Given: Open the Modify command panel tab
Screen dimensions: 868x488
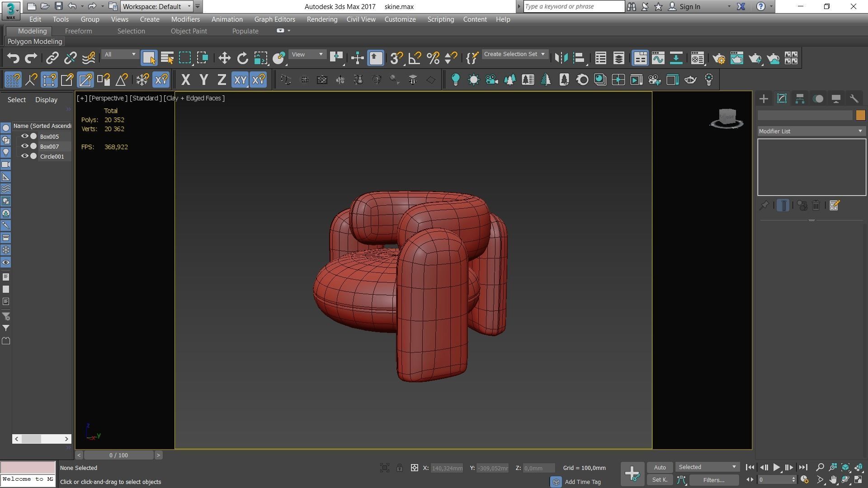Looking at the screenshot, I should tap(782, 99).
